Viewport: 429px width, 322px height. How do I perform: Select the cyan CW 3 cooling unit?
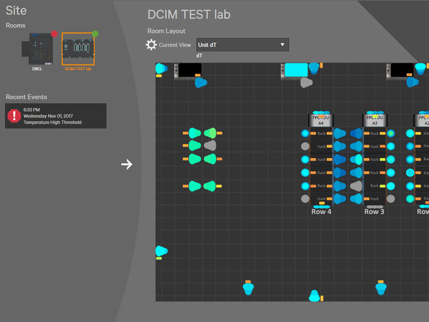click(x=295, y=70)
